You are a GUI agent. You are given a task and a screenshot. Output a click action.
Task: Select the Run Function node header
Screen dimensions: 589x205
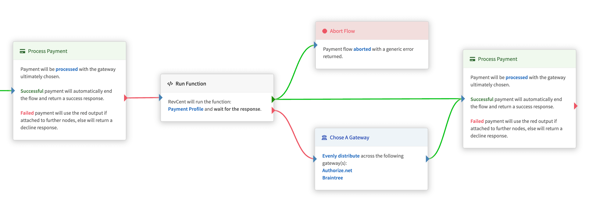click(x=217, y=83)
